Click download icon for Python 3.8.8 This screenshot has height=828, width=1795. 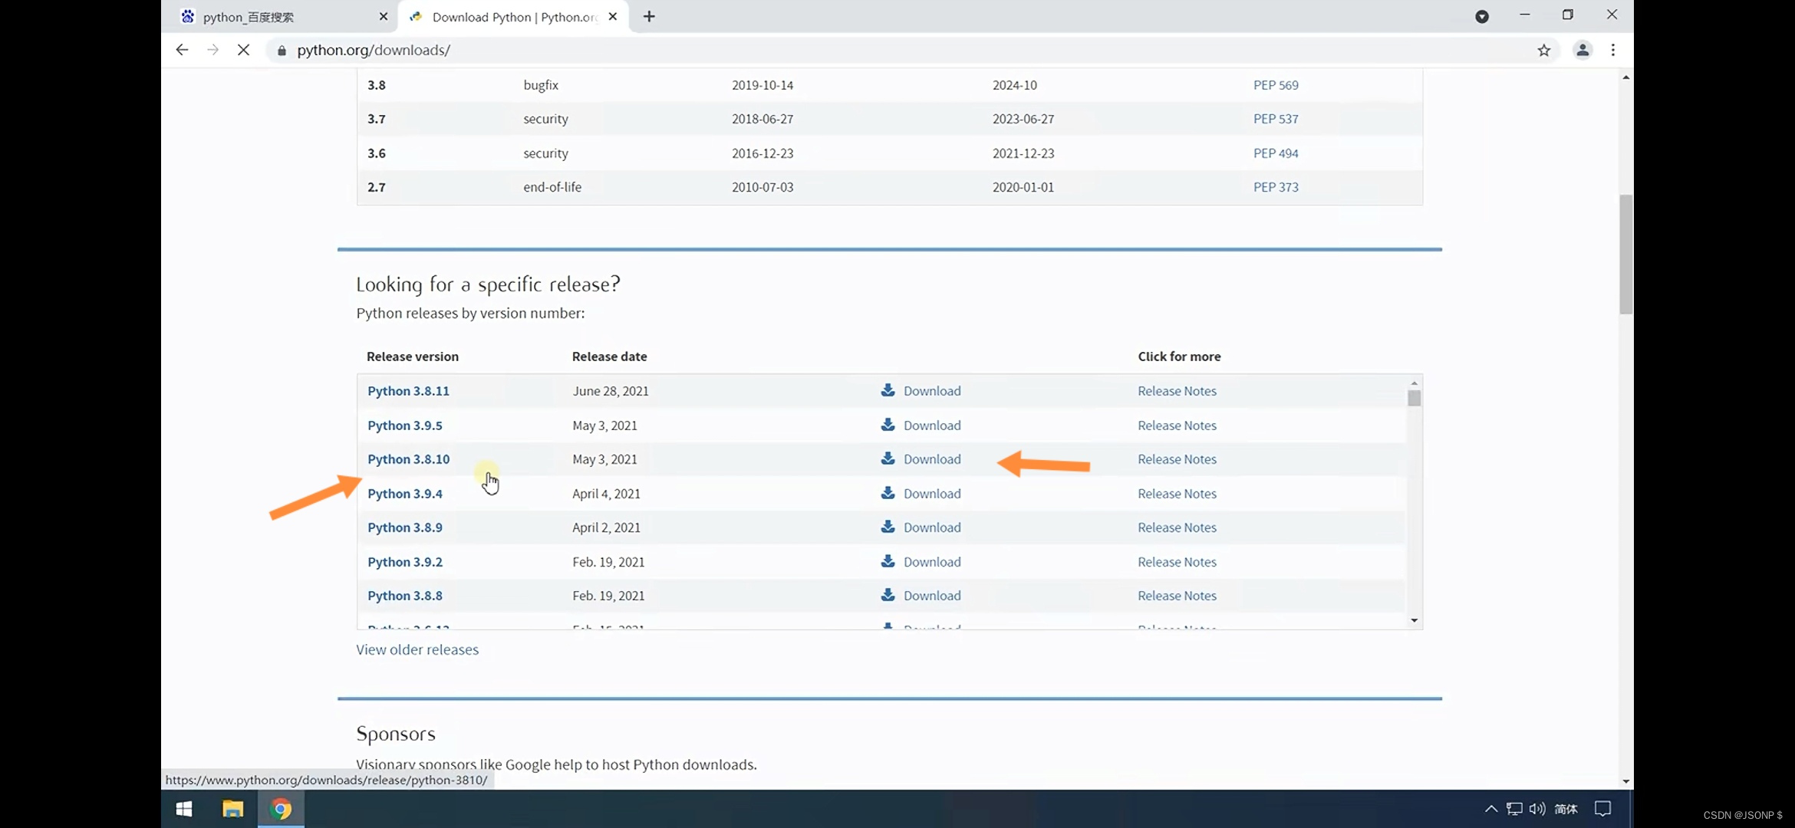click(888, 595)
